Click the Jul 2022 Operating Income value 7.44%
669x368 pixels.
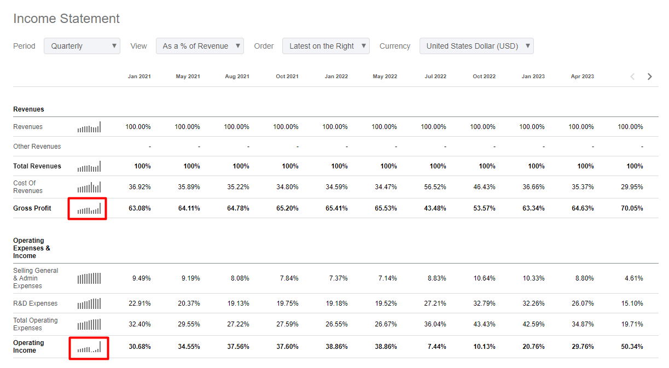click(438, 347)
